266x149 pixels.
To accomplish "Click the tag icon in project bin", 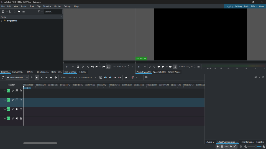I will click(x=19, y=12).
